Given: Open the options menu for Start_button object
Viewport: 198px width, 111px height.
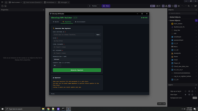Looking at the screenshot, I should (x=196, y=24).
